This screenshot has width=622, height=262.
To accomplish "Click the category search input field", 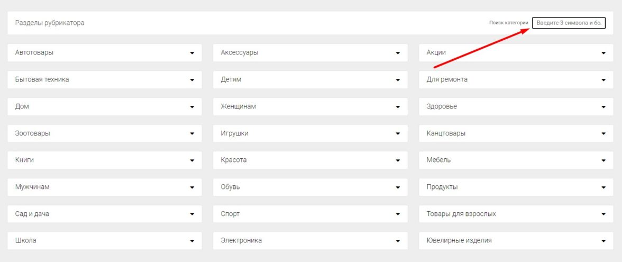I will tap(569, 23).
